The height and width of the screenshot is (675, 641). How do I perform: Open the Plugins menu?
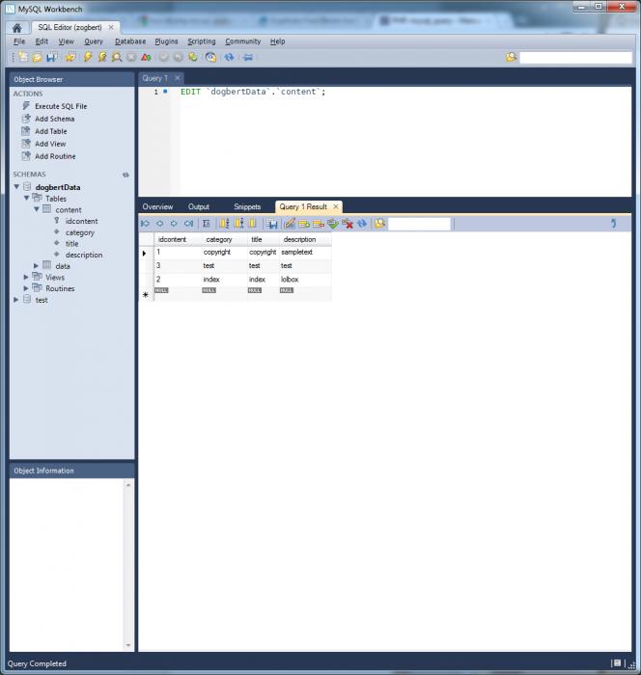[166, 41]
